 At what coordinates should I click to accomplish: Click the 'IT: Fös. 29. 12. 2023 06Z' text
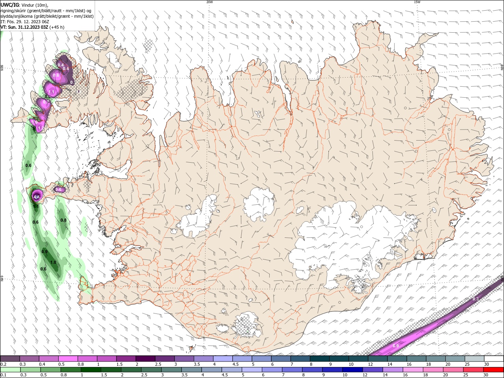(25, 22)
